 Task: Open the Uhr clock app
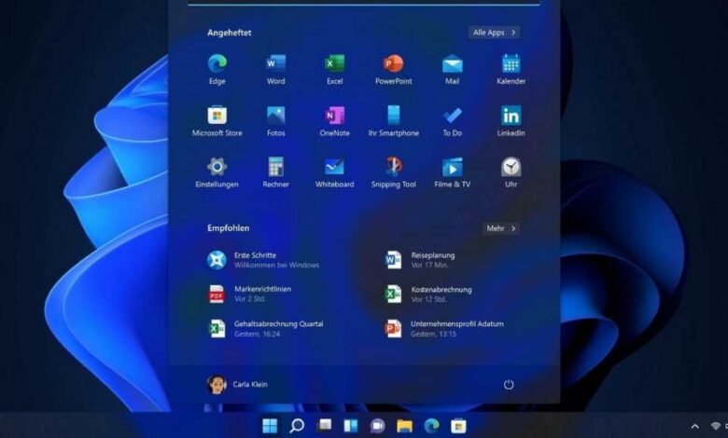pos(511,173)
